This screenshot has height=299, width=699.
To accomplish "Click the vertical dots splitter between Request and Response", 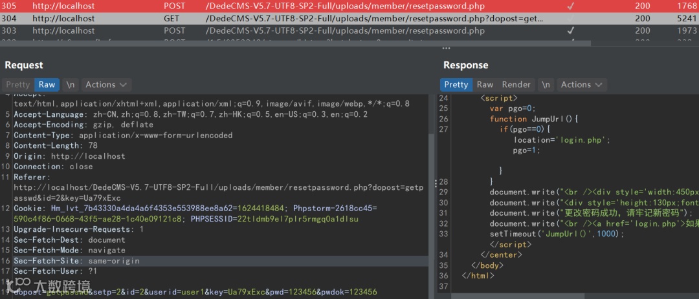I will 436,182.
